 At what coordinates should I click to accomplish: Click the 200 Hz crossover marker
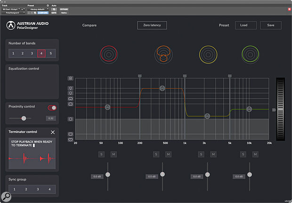pyautogui.click(x=140, y=76)
